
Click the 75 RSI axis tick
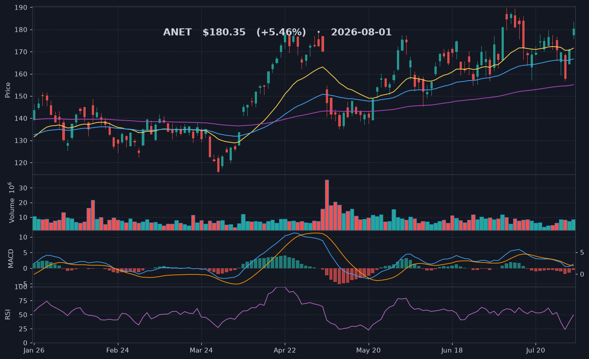tap(24, 301)
